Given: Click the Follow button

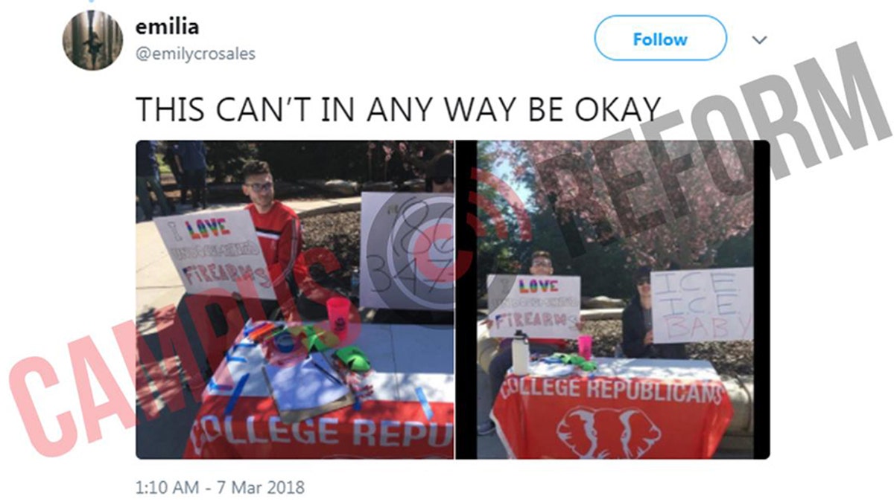Looking at the screenshot, I should [660, 39].
